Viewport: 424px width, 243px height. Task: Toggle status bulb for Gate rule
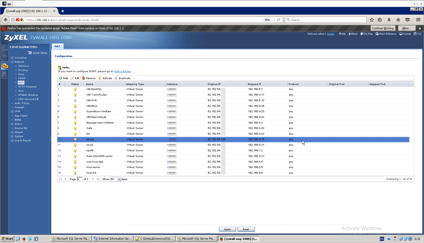coord(75,128)
